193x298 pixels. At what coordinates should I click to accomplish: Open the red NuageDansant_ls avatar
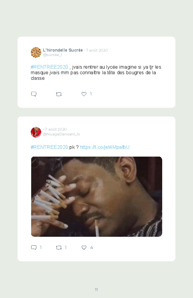tap(36, 132)
